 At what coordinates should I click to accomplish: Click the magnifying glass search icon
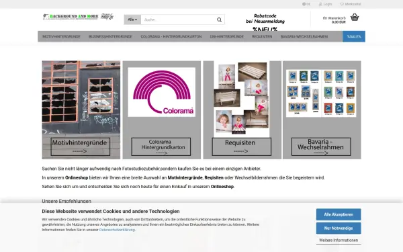click(219, 19)
